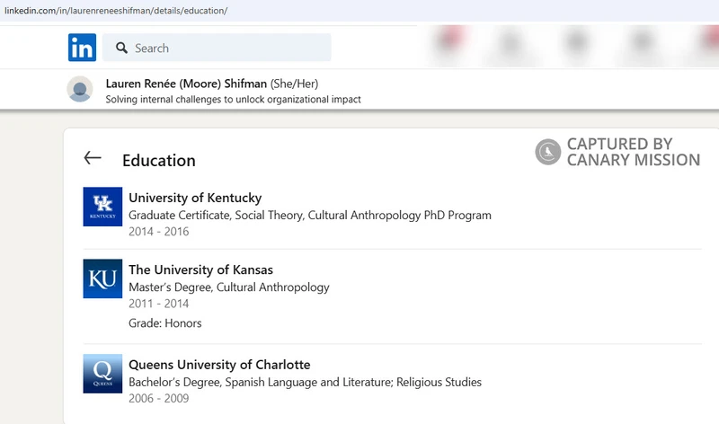Open the University of Kentucky school link
Image resolution: width=719 pixels, height=424 pixels.
(x=195, y=198)
